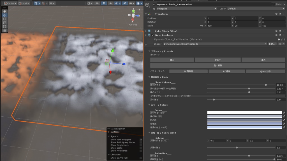Viewport: 287px width, 161px height.
Task: Select the Hand view tool
Action: [x=4, y=11]
